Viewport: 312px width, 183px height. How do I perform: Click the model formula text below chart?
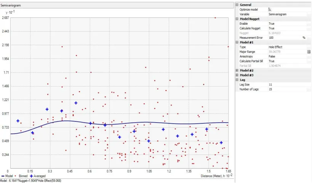(x=30, y=181)
